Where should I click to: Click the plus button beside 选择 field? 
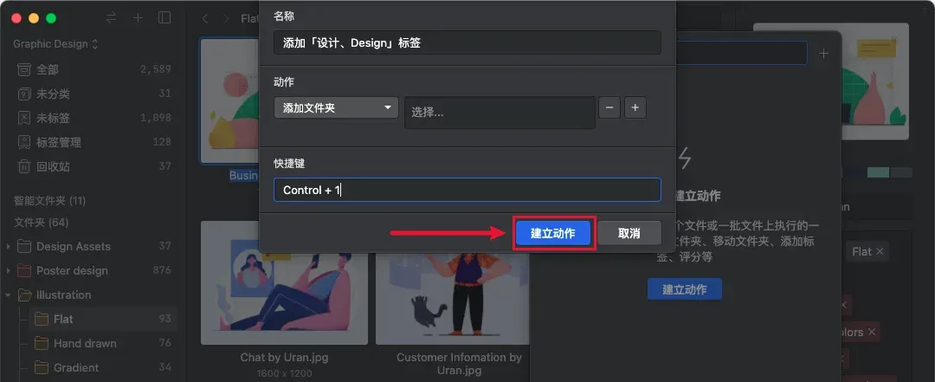click(635, 107)
